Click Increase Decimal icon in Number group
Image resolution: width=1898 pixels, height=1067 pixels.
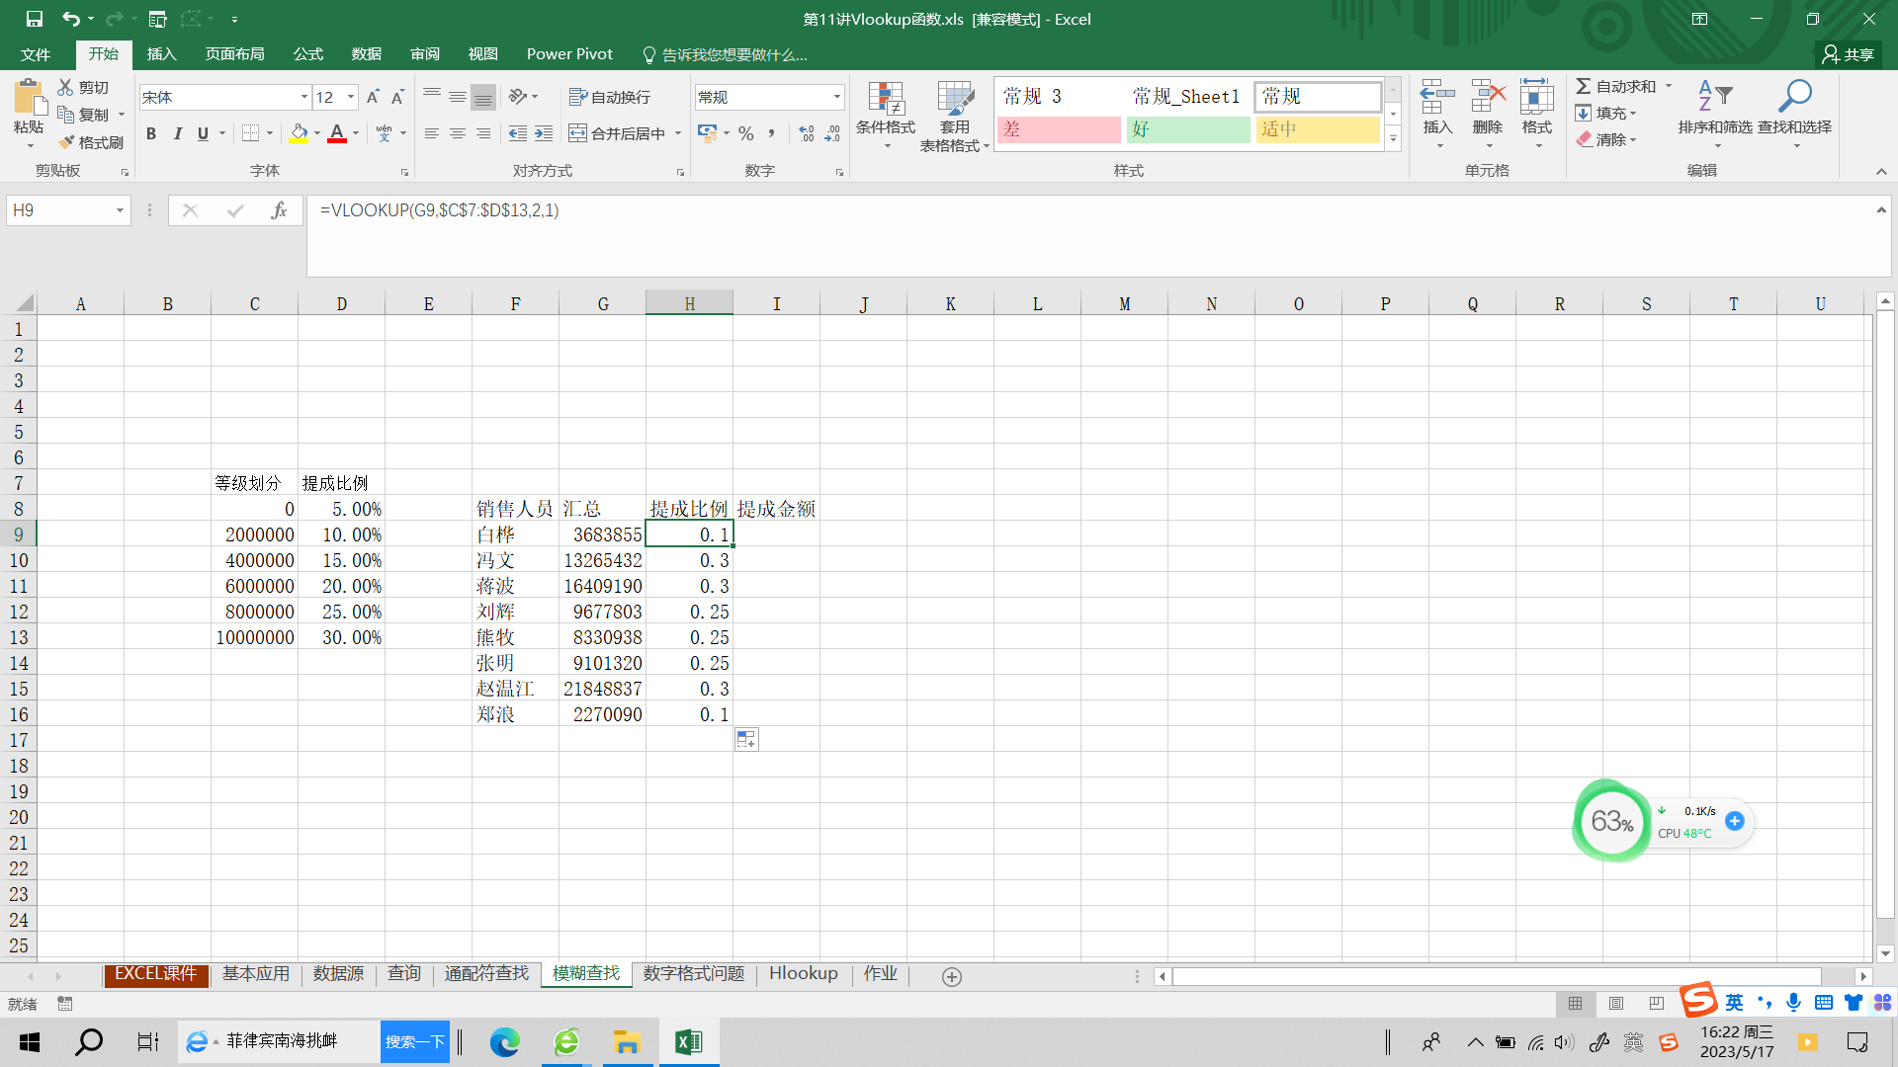(x=807, y=133)
